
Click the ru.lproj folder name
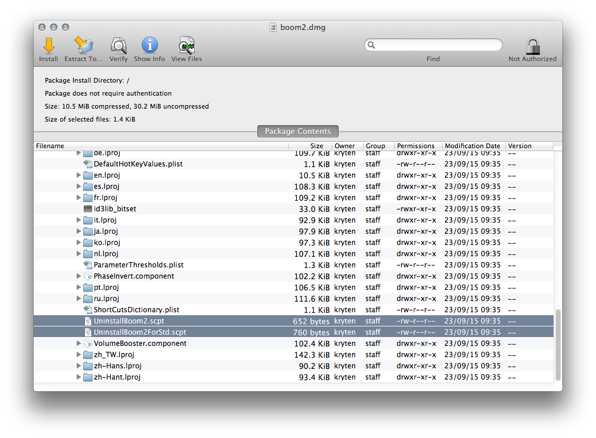point(106,299)
